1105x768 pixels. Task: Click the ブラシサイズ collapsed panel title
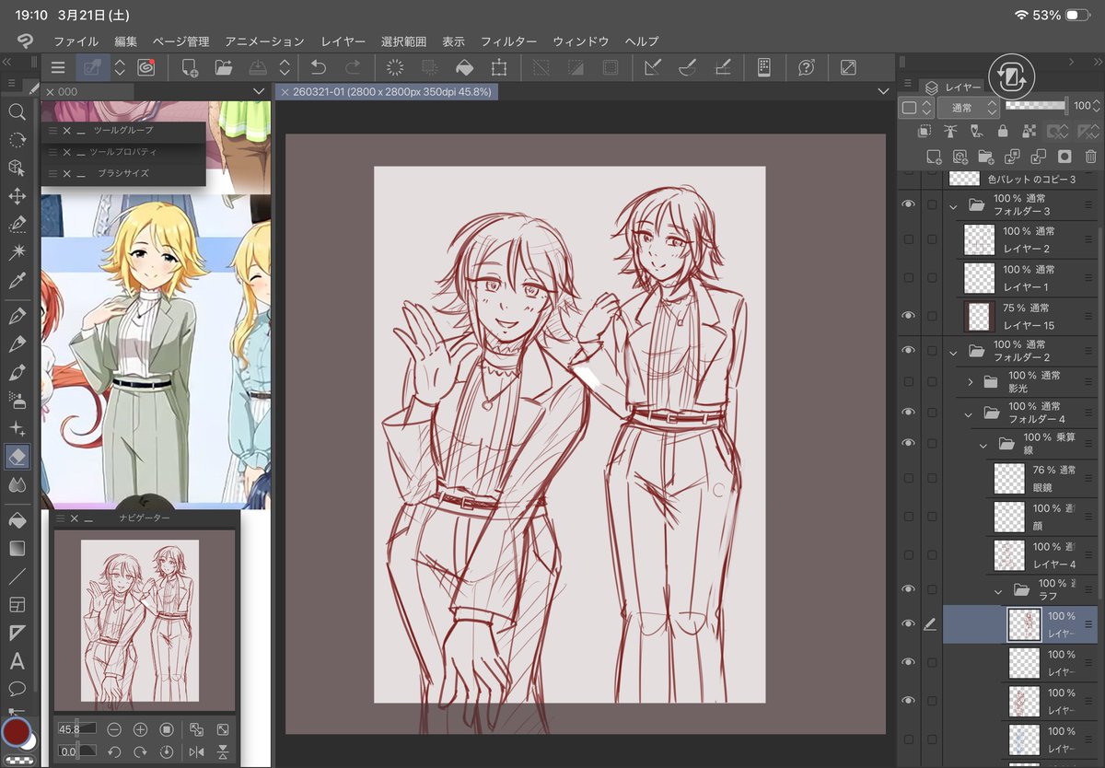coord(123,173)
